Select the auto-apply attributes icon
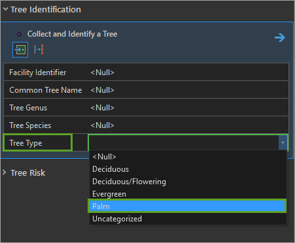The image size is (295, 243). point(20,50)
